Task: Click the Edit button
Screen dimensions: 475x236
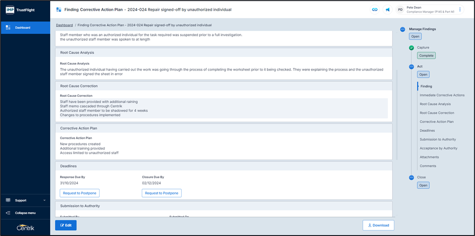Action: [66, 225]
